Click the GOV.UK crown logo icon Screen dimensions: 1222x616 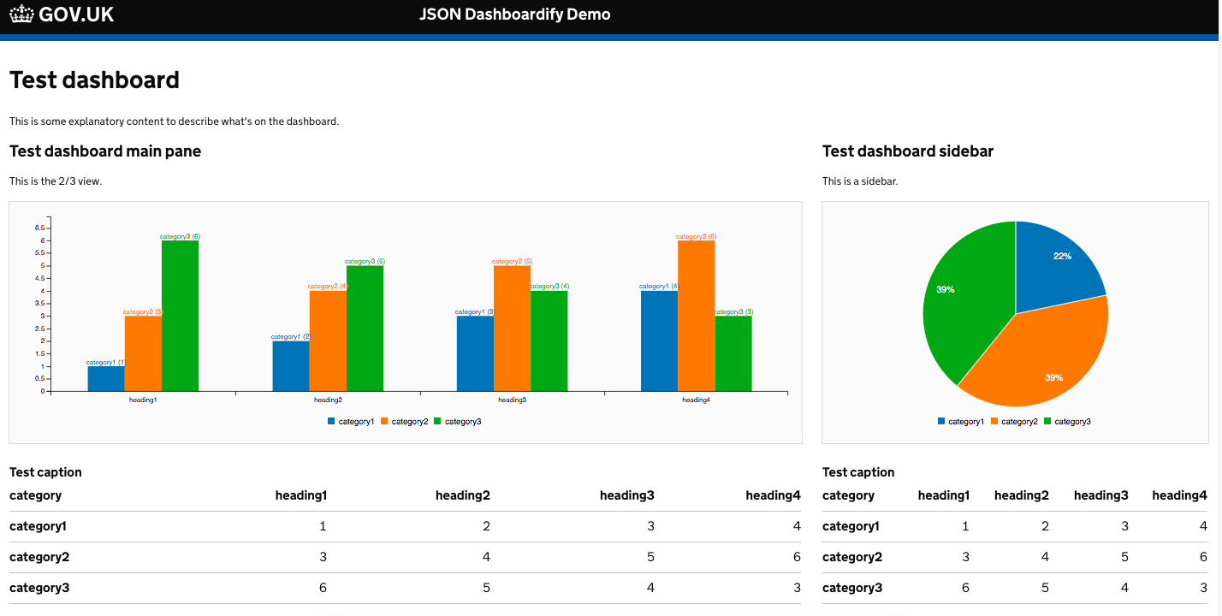click(x=21, y=15)
